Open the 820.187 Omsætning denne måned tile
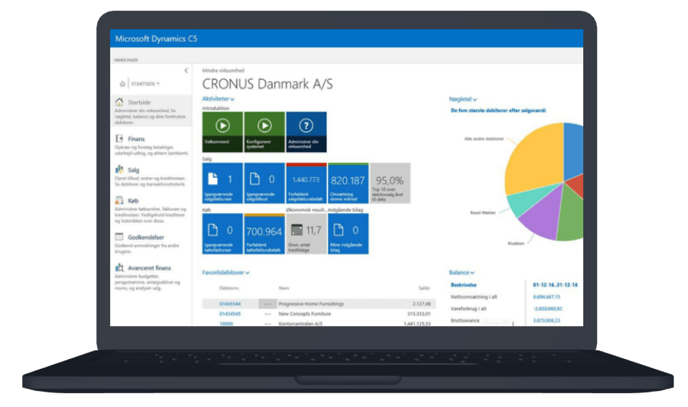The width and height of the screenshot is (688, 407). coord(349,183)
